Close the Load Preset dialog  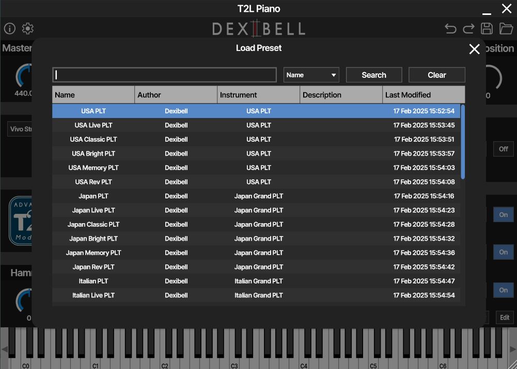pyautogui.click(x=474, y=49)
